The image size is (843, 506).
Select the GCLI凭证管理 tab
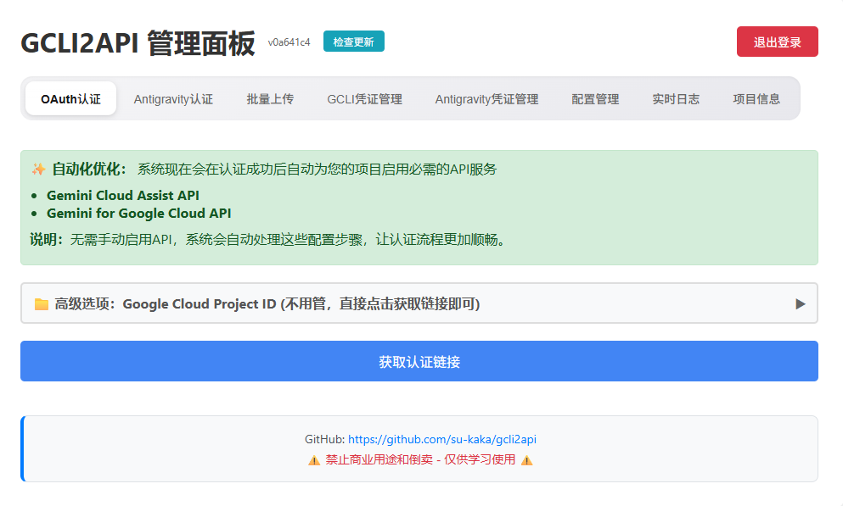coord(364,98)
